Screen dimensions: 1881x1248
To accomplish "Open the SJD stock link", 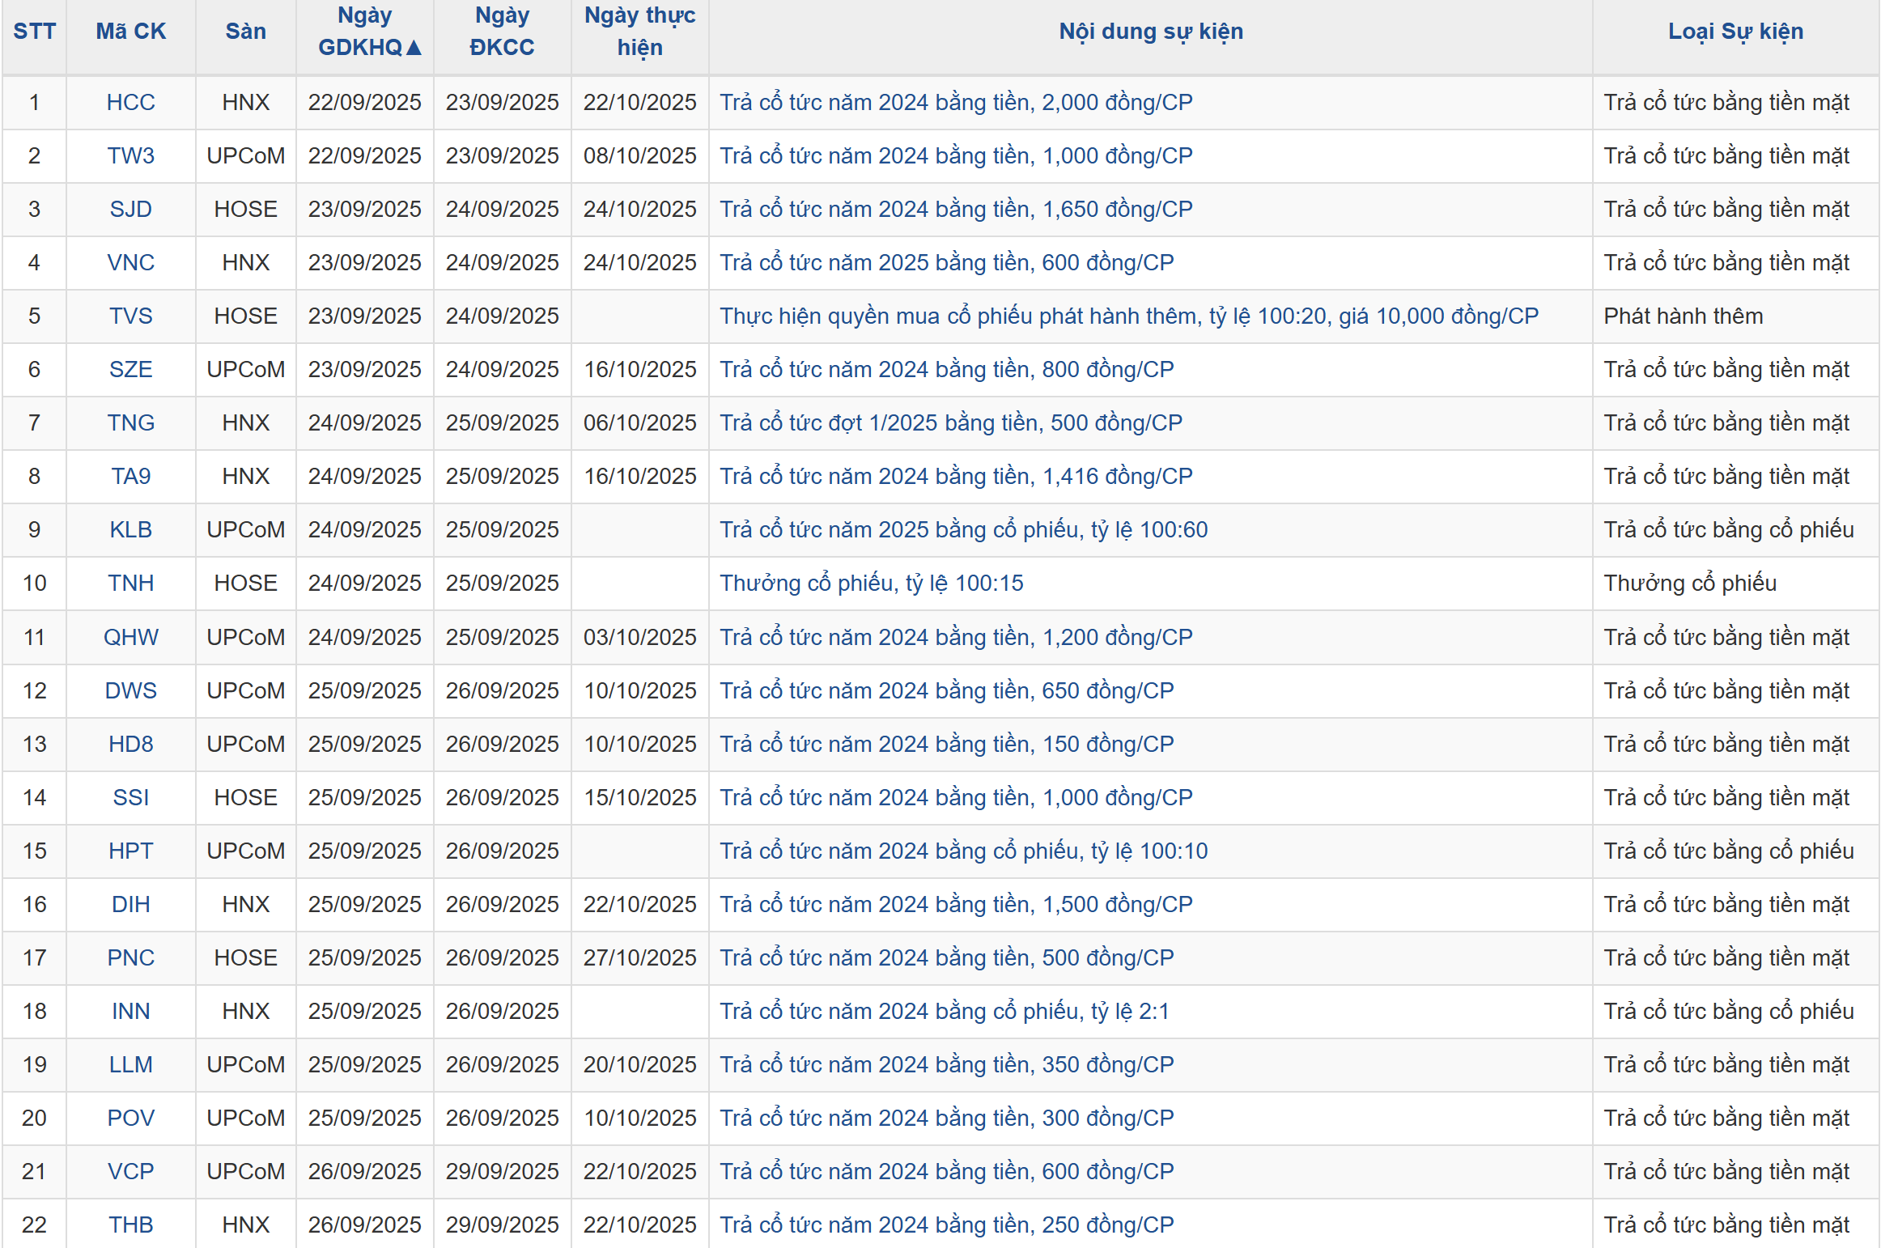I will (130, 210).
